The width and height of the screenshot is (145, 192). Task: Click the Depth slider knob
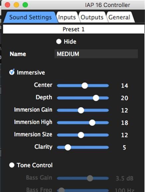(96, 98)
